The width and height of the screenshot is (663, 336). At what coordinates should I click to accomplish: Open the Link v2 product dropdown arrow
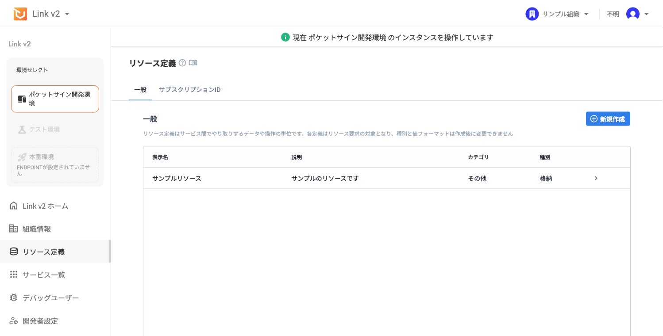click(x=67, y=14)
